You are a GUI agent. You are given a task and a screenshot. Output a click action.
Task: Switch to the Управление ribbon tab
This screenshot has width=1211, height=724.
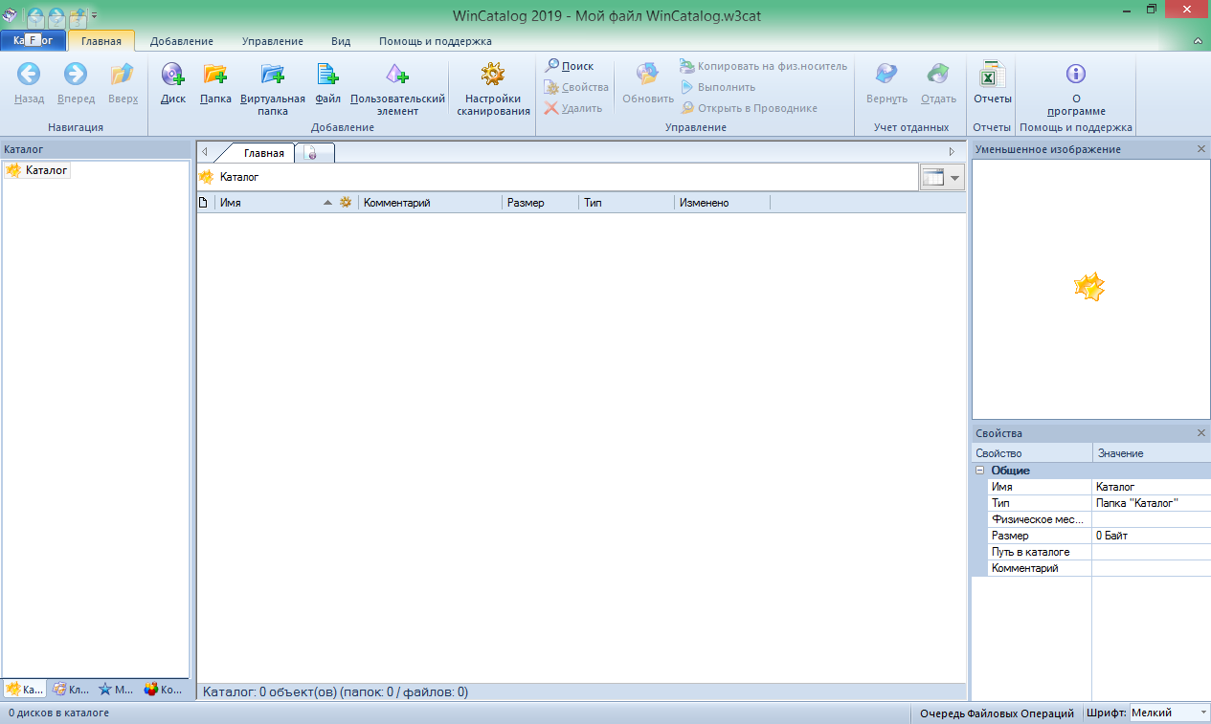pyautogui.click(x=272, y=41)
